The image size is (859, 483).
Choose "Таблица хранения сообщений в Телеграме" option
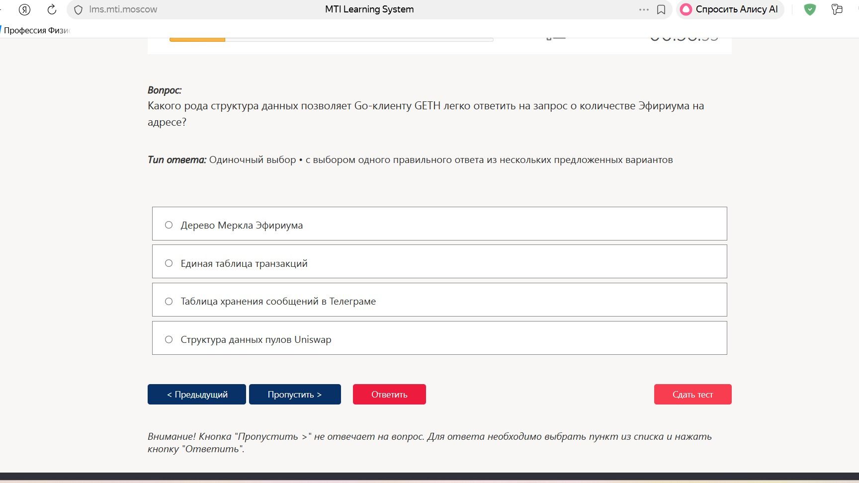[x=439, y=300]
